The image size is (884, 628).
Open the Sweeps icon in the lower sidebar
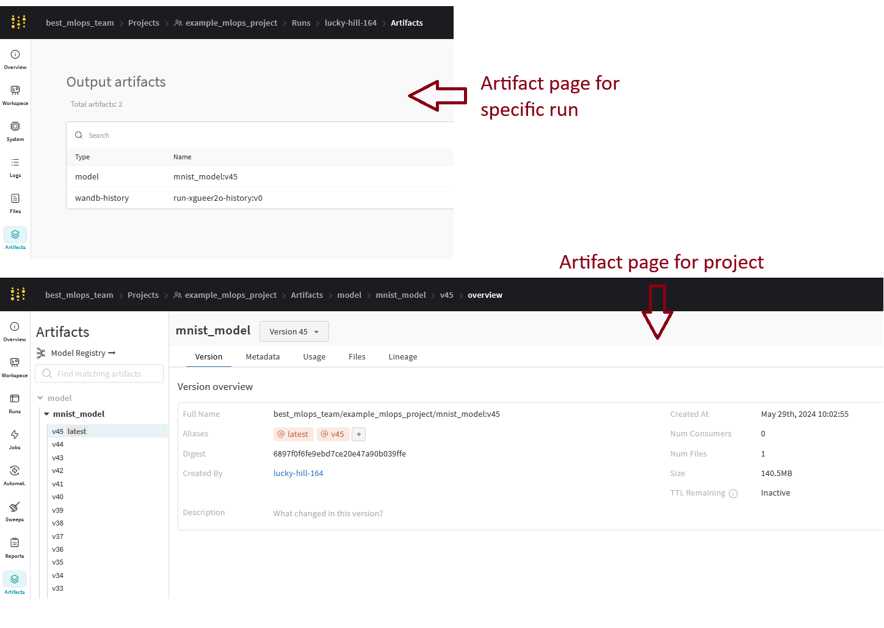pos(15,508)
